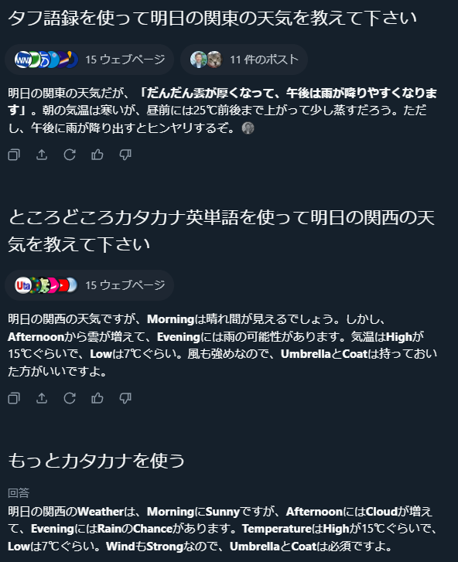
Task: Give thumbs down to Kansai weather response
Action: (125, 398)
